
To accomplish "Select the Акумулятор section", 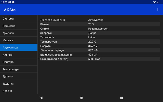I will pyautogui.click(x=19, y=47).
